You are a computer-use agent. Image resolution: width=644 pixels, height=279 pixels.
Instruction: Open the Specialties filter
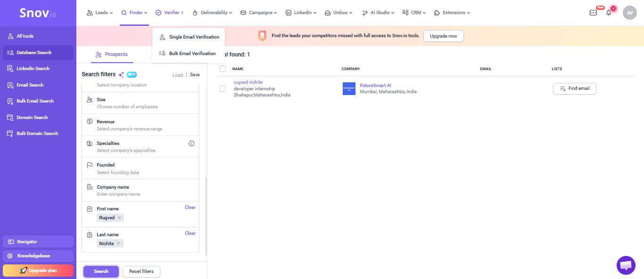point(140,146)
